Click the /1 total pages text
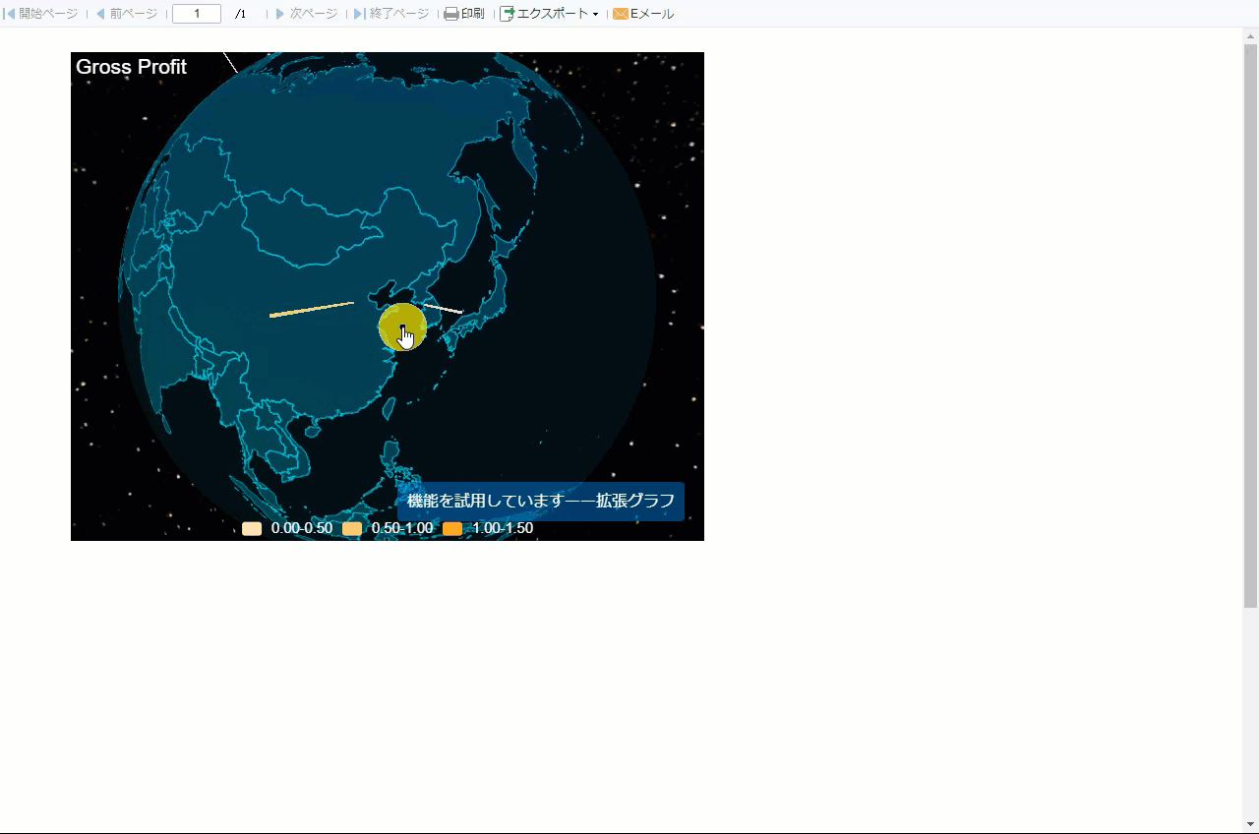The image size is (1259, 834). click(x=241, y=14)
